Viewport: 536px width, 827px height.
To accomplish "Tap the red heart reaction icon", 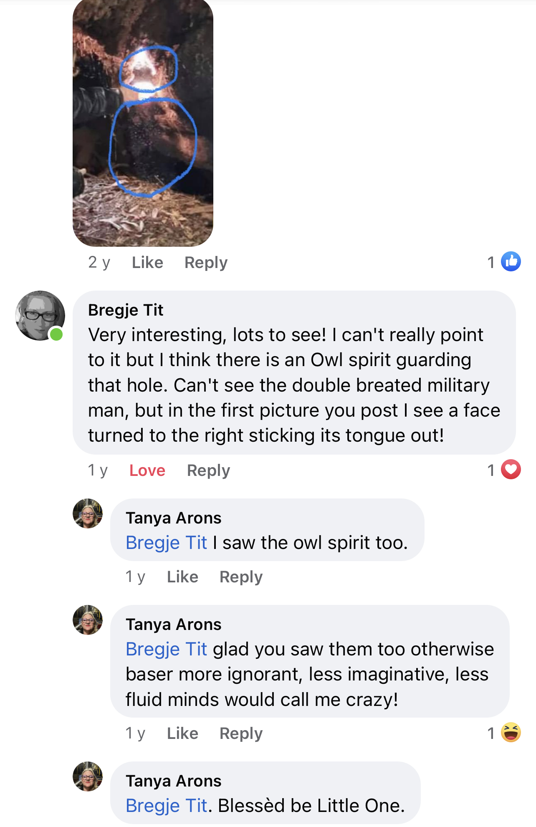I will 511,469.
